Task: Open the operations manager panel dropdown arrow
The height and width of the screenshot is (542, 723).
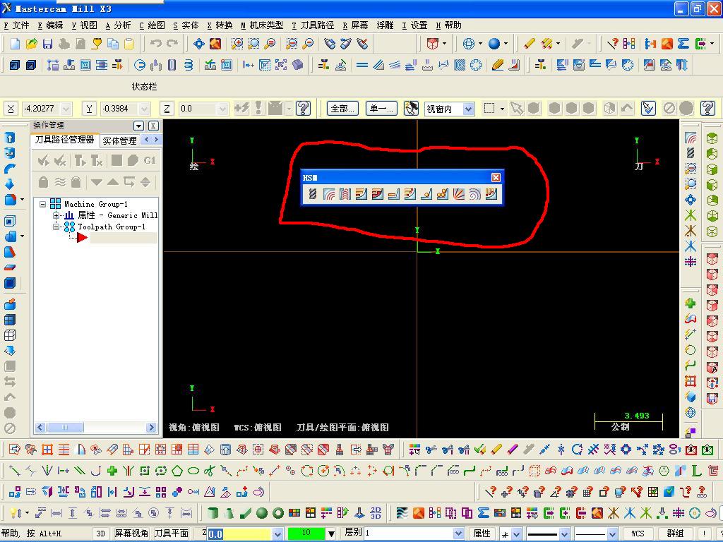Action: point(138,126)
